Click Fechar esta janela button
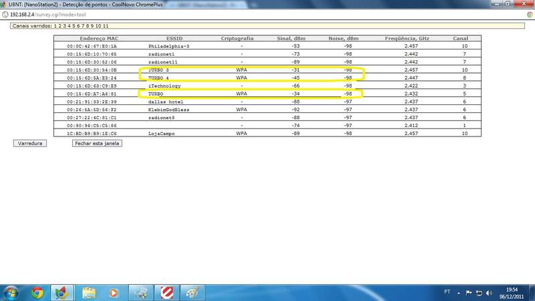This screenshot has width=535, height=301. (x=97, y=143)
